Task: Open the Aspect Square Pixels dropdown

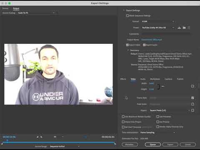Action: point(170,110)
